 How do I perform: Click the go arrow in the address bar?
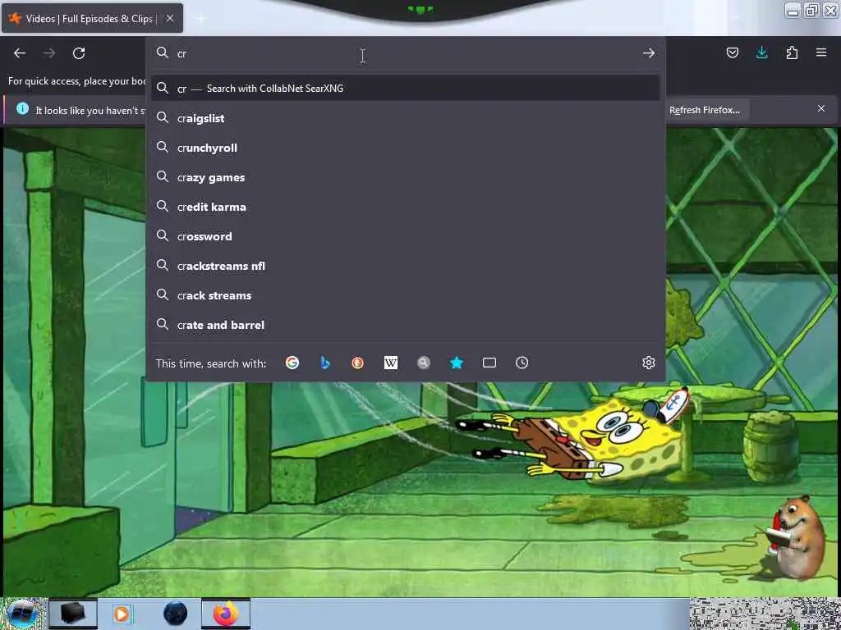click(649, 53)
